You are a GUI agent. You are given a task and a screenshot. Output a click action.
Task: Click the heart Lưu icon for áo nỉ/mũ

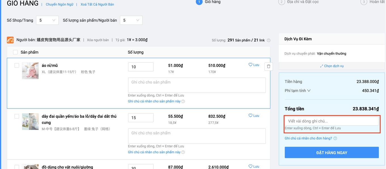pos(250,65)
